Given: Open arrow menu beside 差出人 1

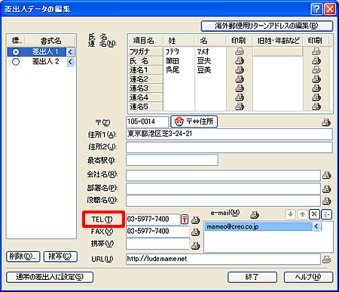Looking at the screenshot, I should click(x=71, y=52).
